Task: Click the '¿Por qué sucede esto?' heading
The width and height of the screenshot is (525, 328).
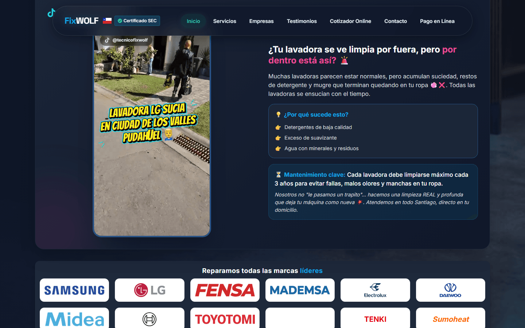Action: [x=316, y=114]
